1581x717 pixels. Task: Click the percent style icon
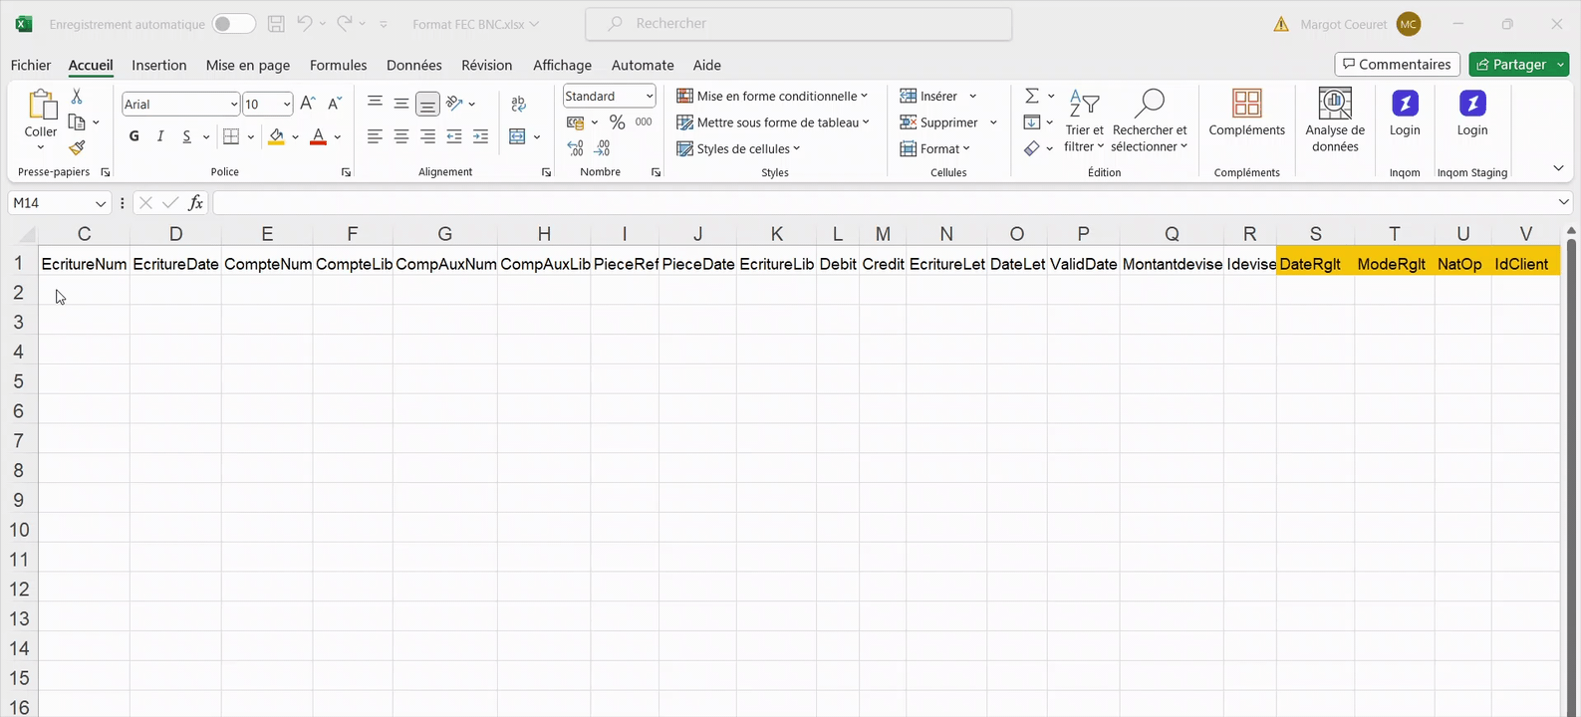pyautogui.click(x=617, y=122)
